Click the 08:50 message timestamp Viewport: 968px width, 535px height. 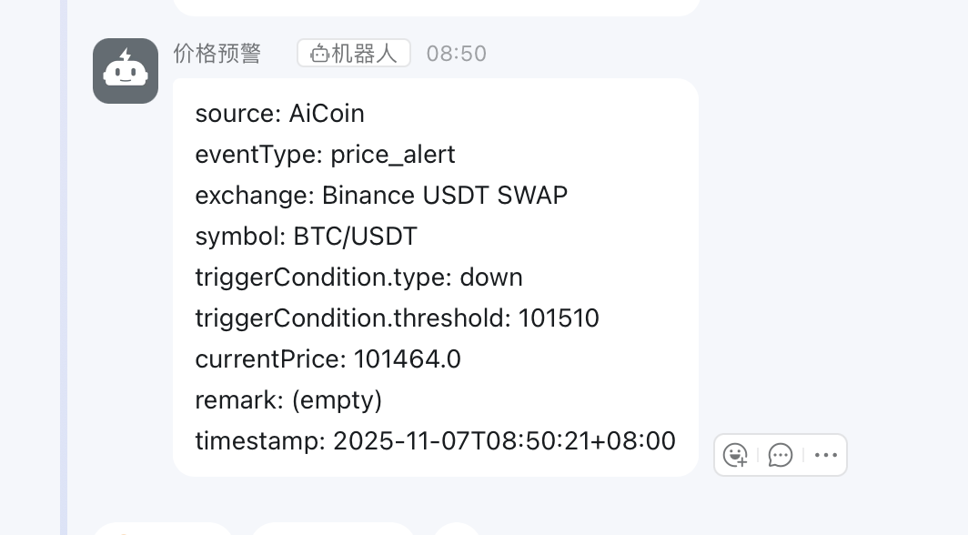click(x=456, y=54)
